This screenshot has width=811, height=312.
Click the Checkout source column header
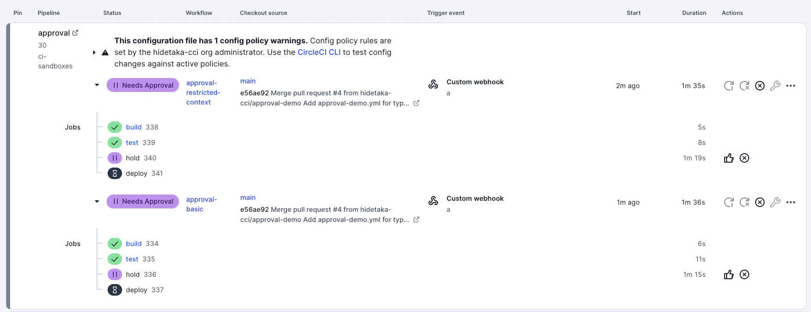[x=263, y=13]
